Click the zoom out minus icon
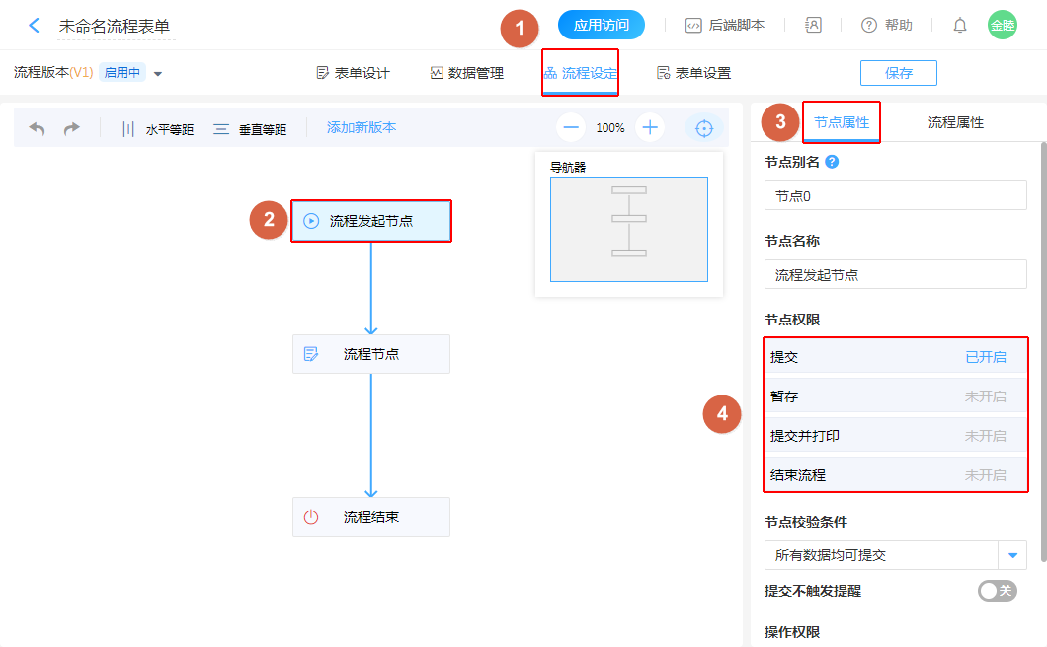Image resolution: width=1047 pixels, height=647 pixels. 571,128
